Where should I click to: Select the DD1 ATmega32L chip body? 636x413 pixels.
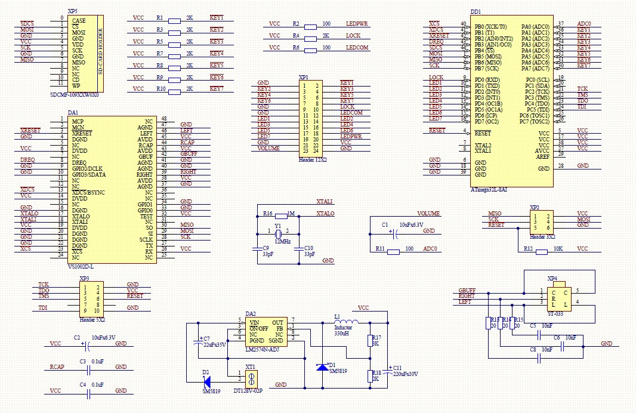click(511, 101)
